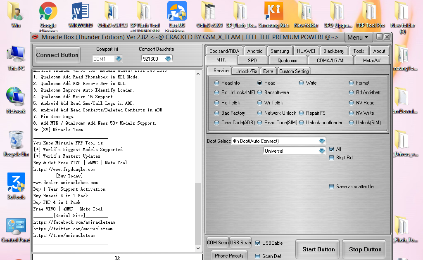The height and width of the screenshot is (260, 423).
Task: Switch to the SPD tab
Action: pos(252,60)
